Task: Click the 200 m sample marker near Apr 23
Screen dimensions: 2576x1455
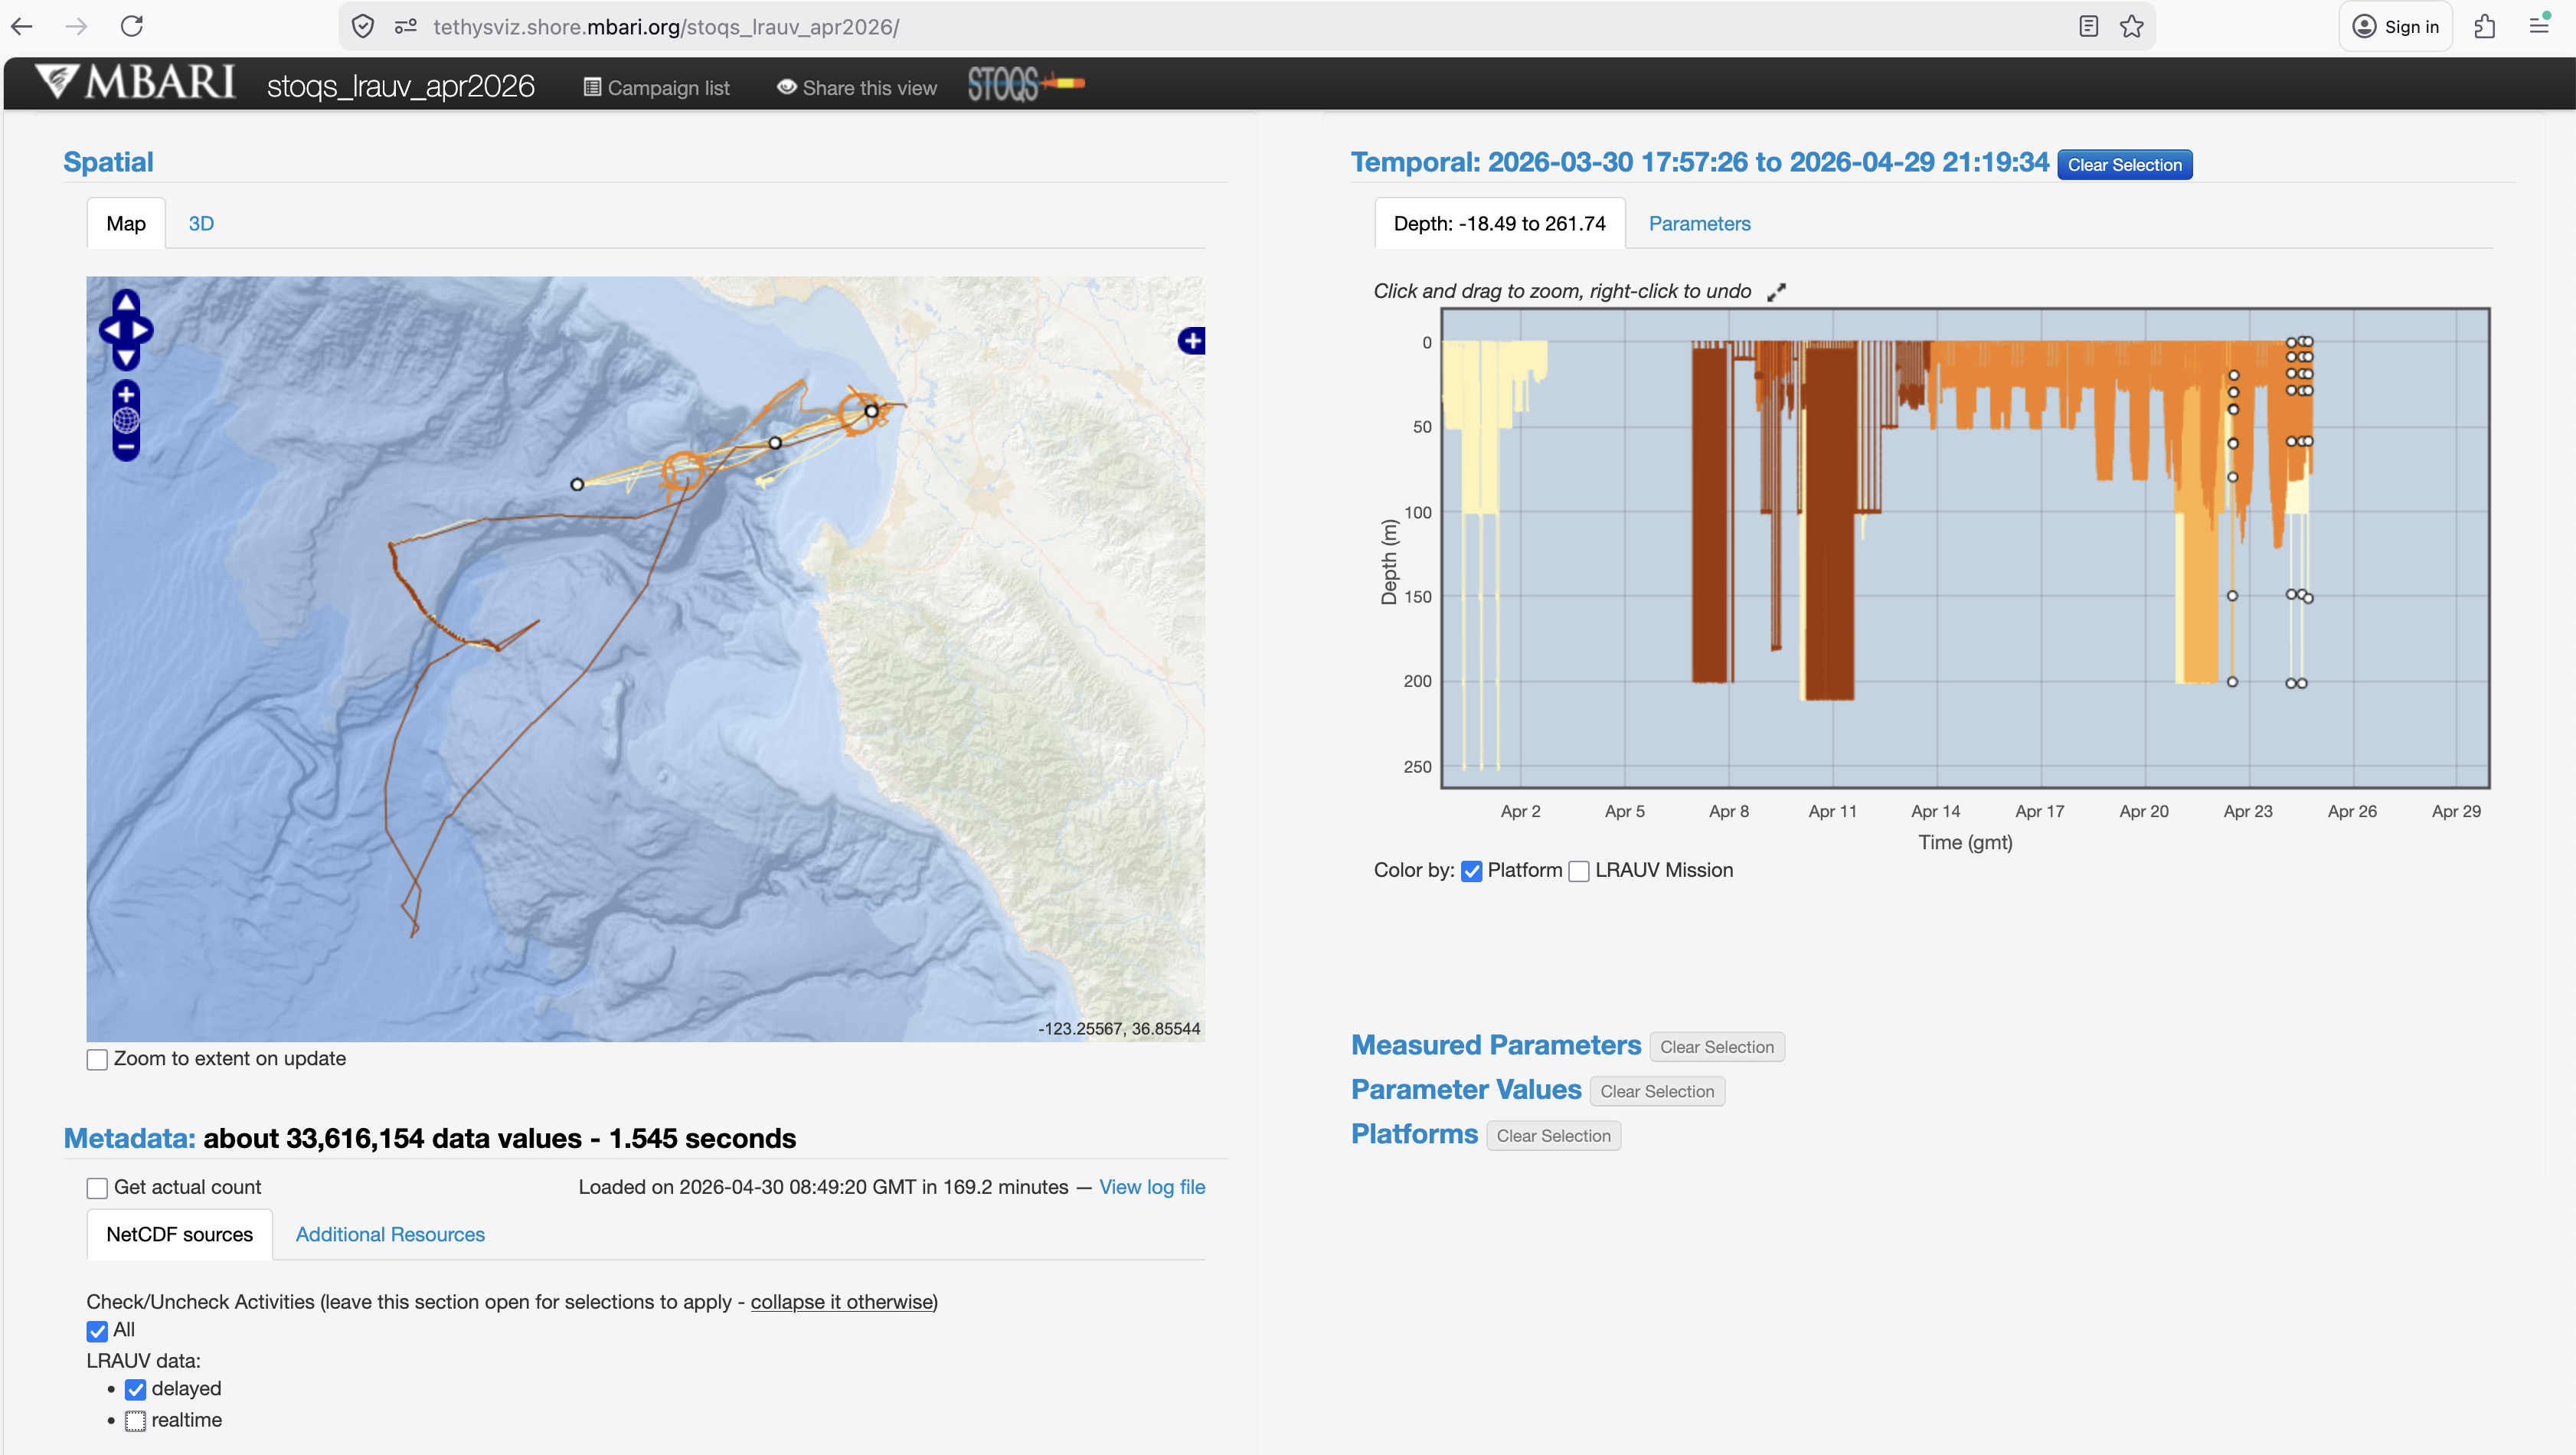Action: (2232, 682)
